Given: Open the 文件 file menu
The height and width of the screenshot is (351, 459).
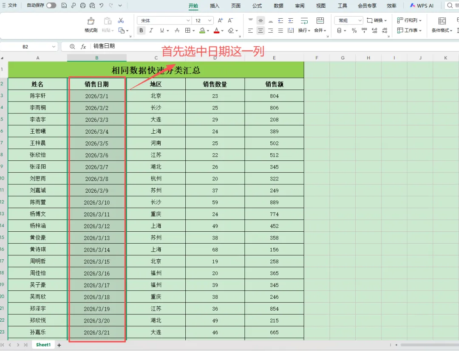Looking at the screenshot, I should 9,5.
